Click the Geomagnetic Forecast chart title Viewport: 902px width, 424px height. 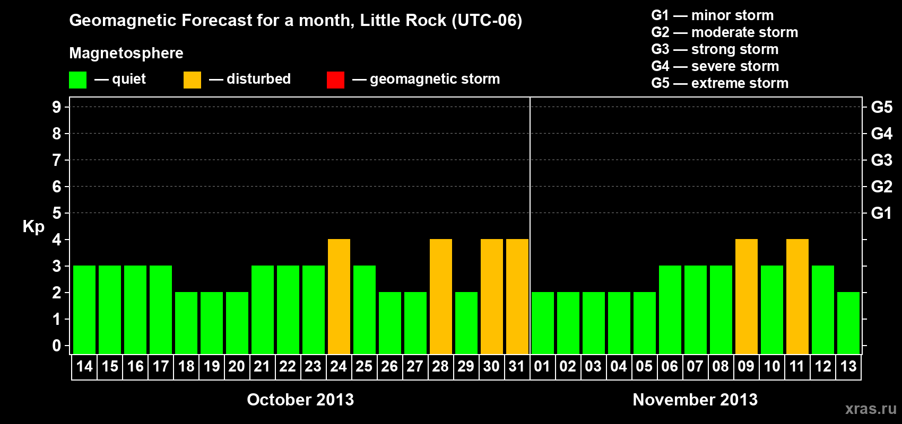point(296,21)
